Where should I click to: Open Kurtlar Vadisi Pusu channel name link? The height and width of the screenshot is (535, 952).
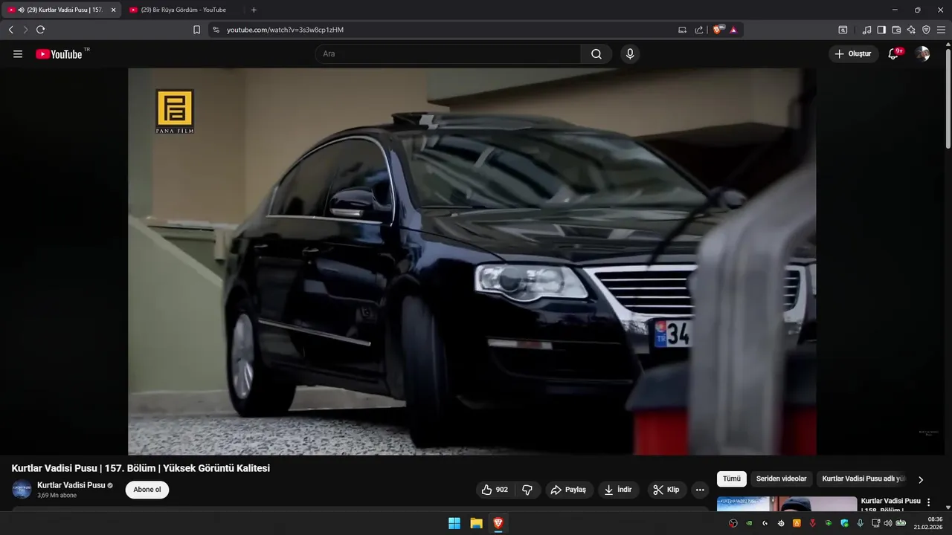(x=71, y=485)
